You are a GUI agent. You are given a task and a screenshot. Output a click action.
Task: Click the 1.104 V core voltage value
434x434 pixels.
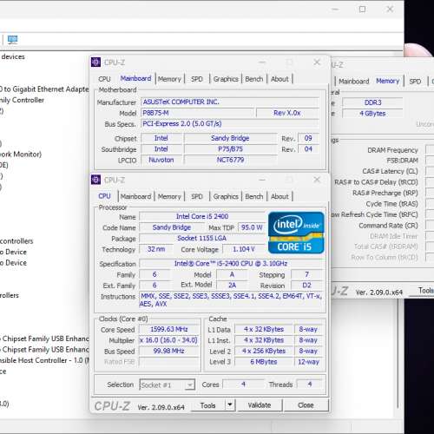tap(244, 249)
